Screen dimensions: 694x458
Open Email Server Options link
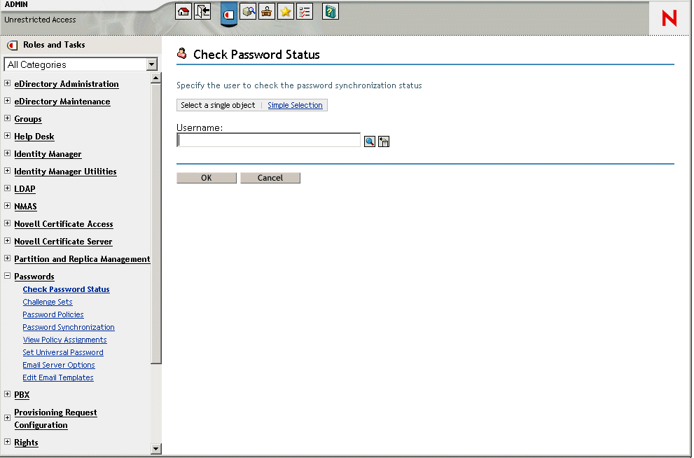pos(59,365)
